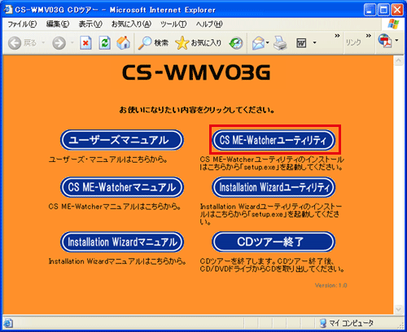Viewport: 407px width, 332px height.
Task: Click the Edit with Word icon
Action: (301, 43)
